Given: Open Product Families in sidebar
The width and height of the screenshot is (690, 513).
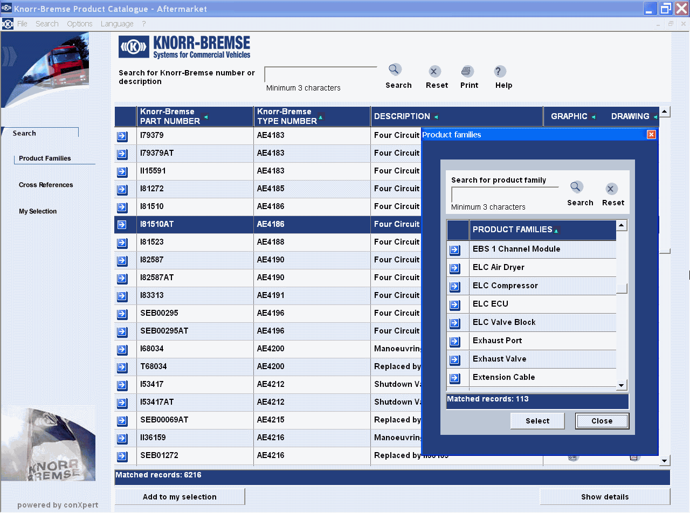Looking at the screenshot, I should click(45, 158).
